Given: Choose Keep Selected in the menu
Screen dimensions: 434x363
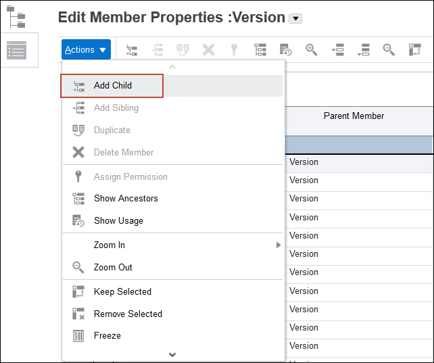Looking at the screenshot, I should click(172, 291).
